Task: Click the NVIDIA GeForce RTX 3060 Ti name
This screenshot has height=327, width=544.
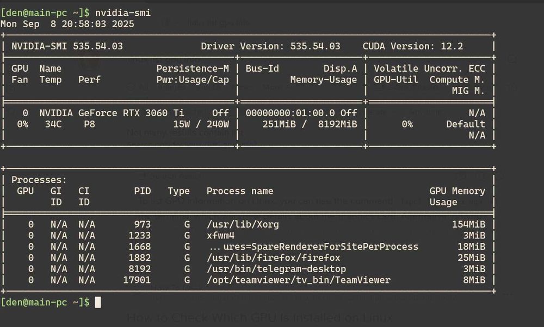Action: pos(112,113)
